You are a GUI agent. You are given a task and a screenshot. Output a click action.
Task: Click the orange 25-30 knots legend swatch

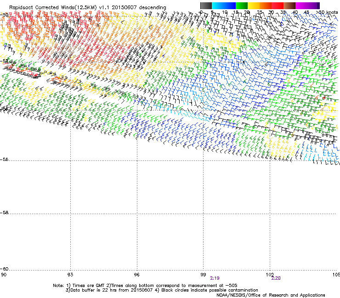pyautogui.click(x=266, y=6)
